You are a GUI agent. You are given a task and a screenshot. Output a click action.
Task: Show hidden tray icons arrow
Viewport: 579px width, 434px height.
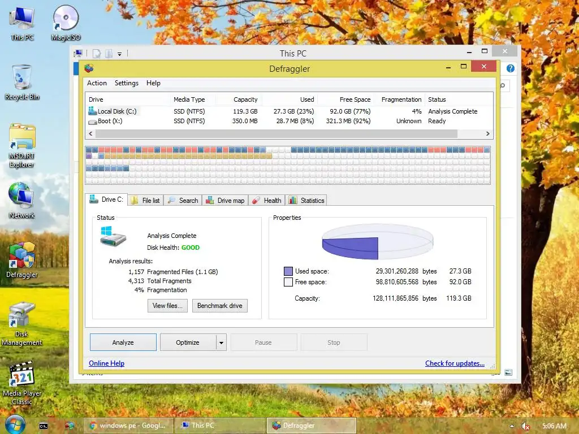coord(512,426)
